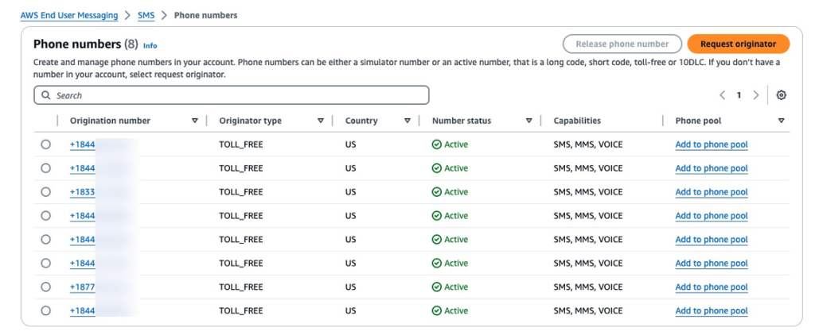The height and width of the screenshot is (335, 815).
Task: Open the +1877 origination number link
Action: tap(83, 287)
